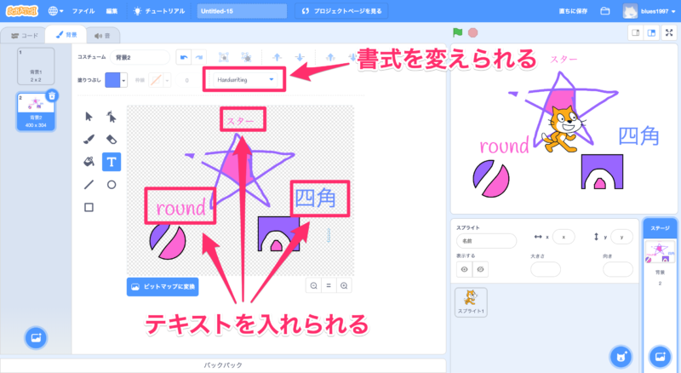
Task: Click the ビットマップに変換 button
Action: pyautogui.click(x=162, y=286)
